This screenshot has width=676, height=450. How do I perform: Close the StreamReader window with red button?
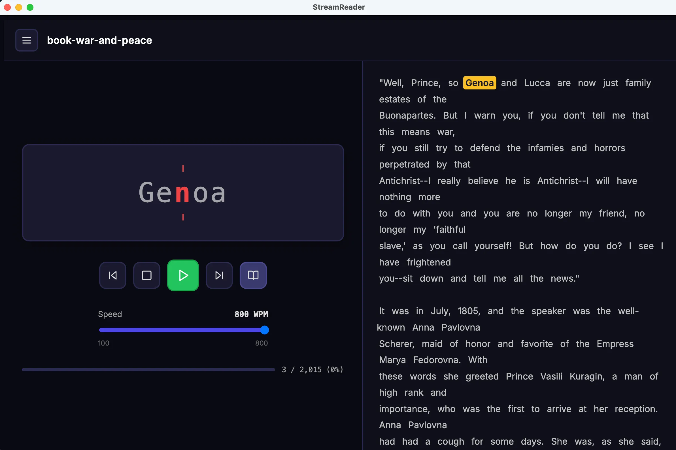tap(8, 7)
